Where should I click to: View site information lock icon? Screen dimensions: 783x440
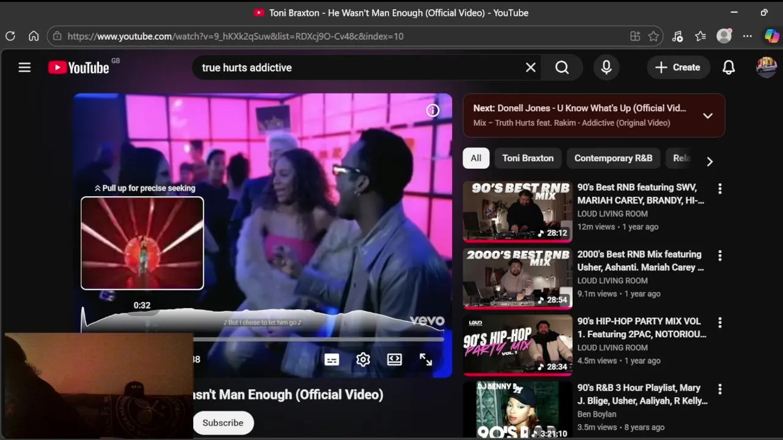(x=57, y=36)
